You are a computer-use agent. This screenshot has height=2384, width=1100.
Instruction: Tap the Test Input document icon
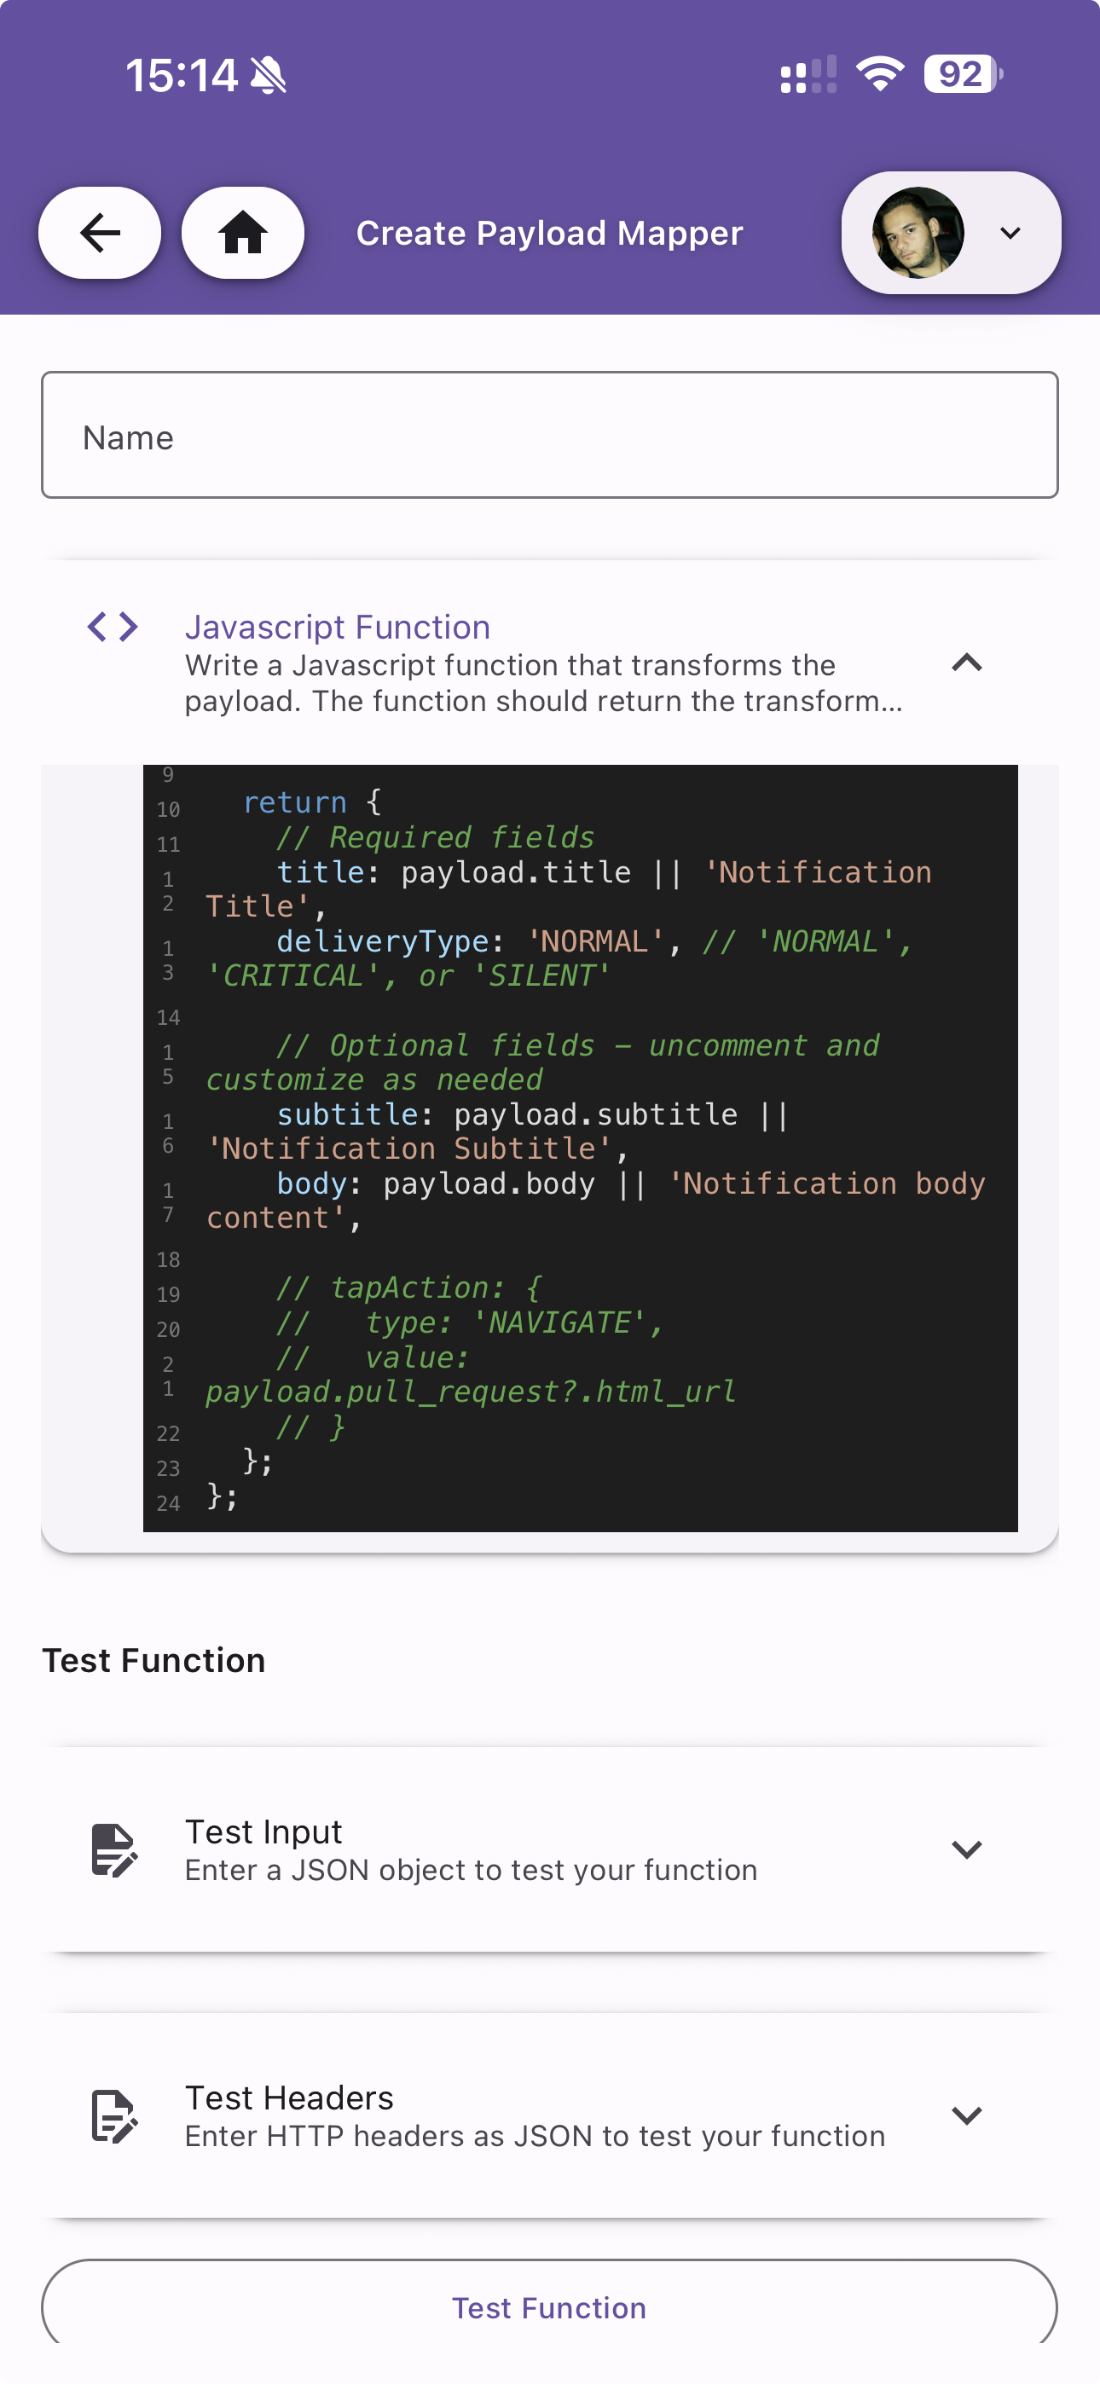114,1850
